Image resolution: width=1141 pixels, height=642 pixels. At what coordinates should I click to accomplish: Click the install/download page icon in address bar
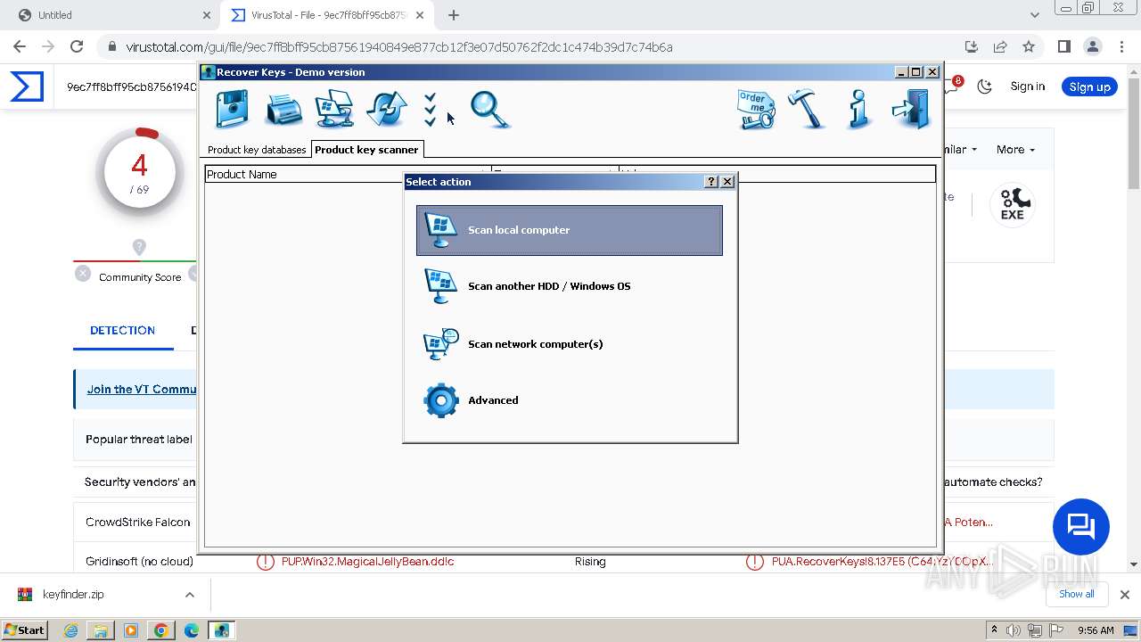click(972, 46)
